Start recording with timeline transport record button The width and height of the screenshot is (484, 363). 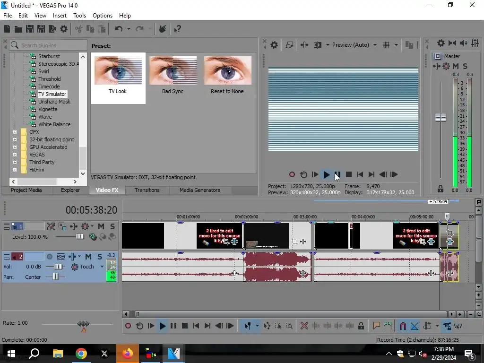click(128, 326)
